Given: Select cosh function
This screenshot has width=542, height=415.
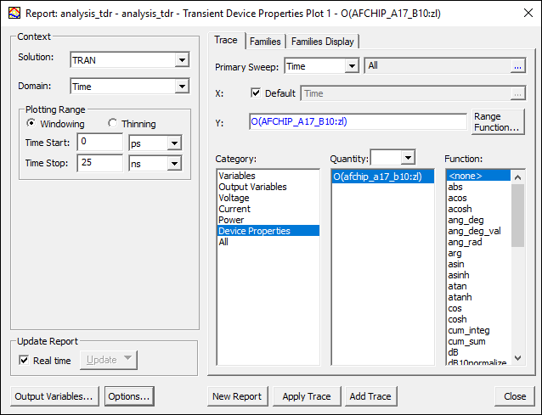Looking at the screenshot, I should pos(478,319).
